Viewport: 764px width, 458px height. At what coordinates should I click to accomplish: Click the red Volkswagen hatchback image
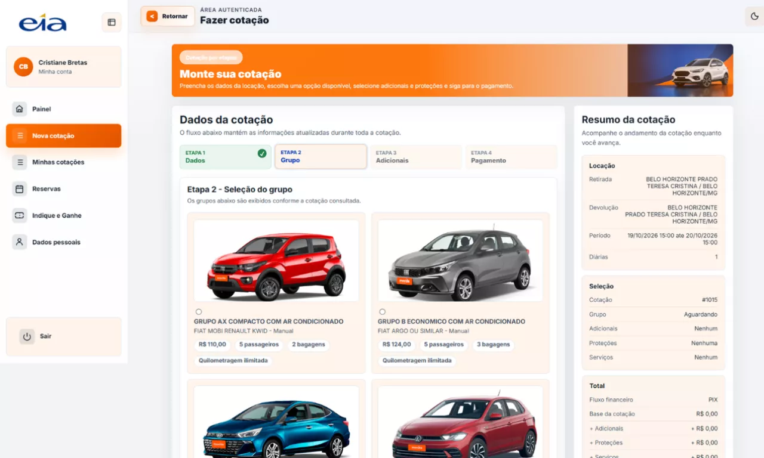point(460,422)
